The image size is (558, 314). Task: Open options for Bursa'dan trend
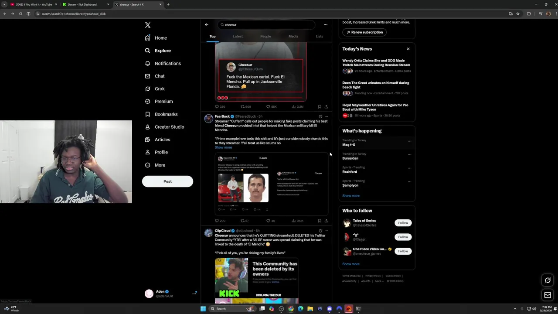click(409, 155)
